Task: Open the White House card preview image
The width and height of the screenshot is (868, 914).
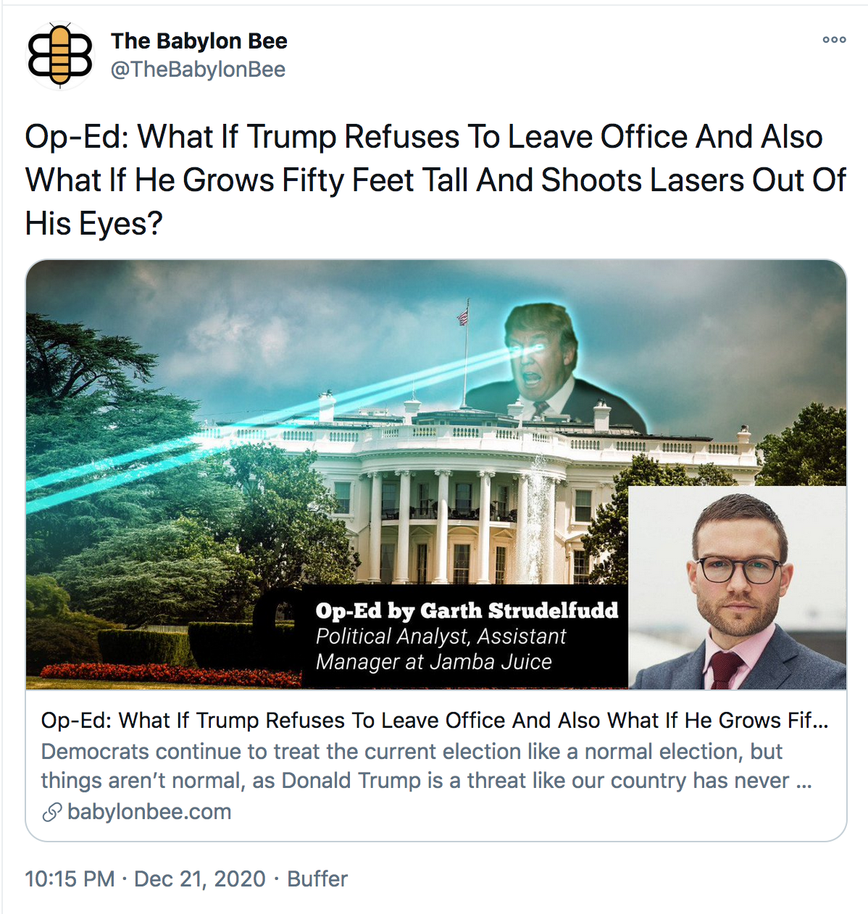Action: pos(435,474)
